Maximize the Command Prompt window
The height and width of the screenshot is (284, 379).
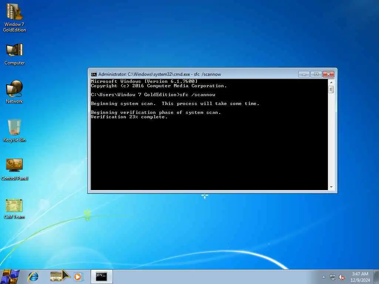click(x=316, y=74)
